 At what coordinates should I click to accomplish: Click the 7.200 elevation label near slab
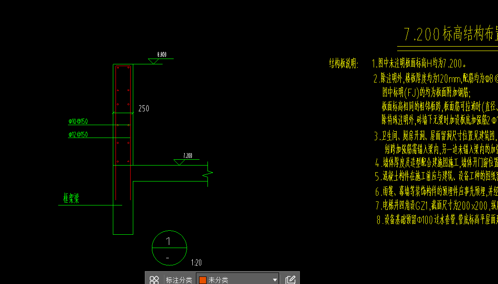point(188,155)
